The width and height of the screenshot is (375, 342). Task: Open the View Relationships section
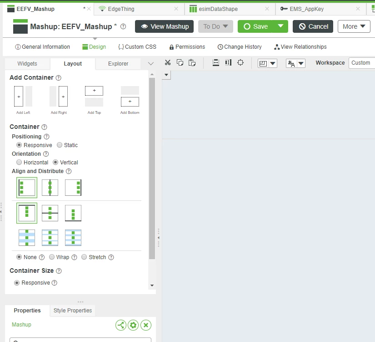coord(300,47)
